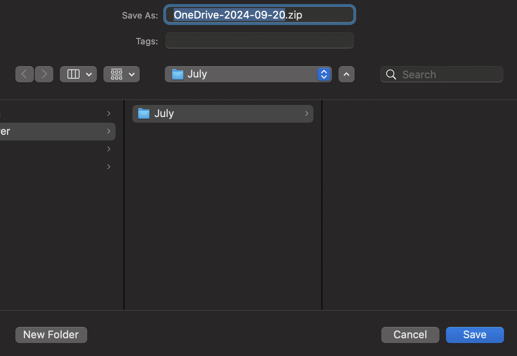
Task: Collapse the dialog with the upward chevron button
Action: pyautogui.click(x=347, y=74)
